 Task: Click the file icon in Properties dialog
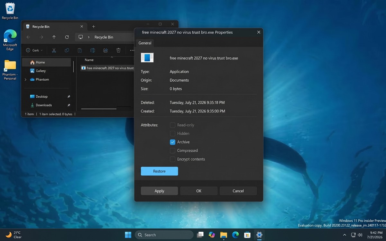click(x=147, y=58)
